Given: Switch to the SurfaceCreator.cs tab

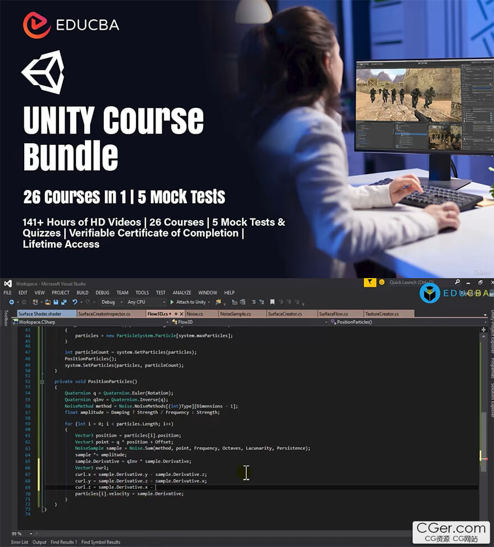Looking at the screenshot, I should tap(292, 314).
